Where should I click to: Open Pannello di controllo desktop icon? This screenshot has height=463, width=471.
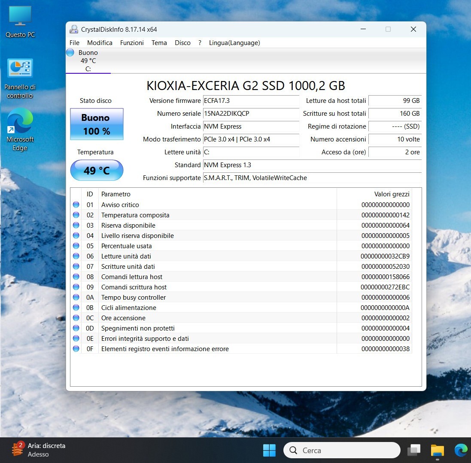(x=20, y=78)
